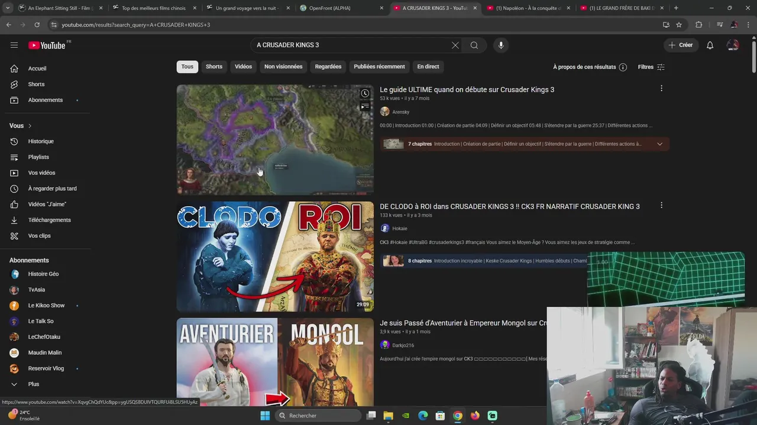Click the Windows Rechercher taskbar search box
Screen dimensions: 757x425
tap(319, 416)
